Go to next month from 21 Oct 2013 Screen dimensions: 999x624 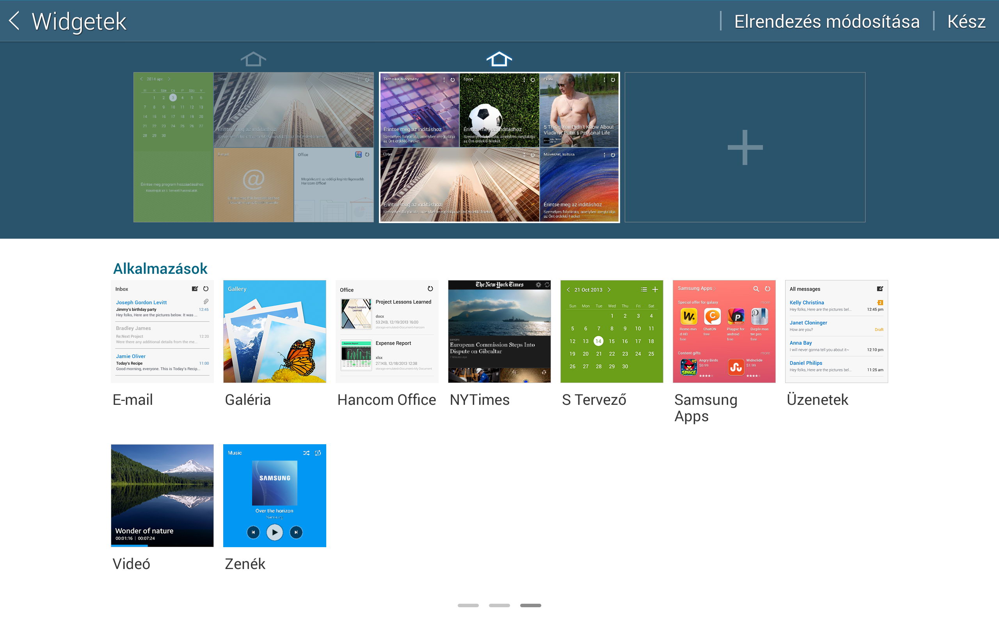click(x=609, y=290)
